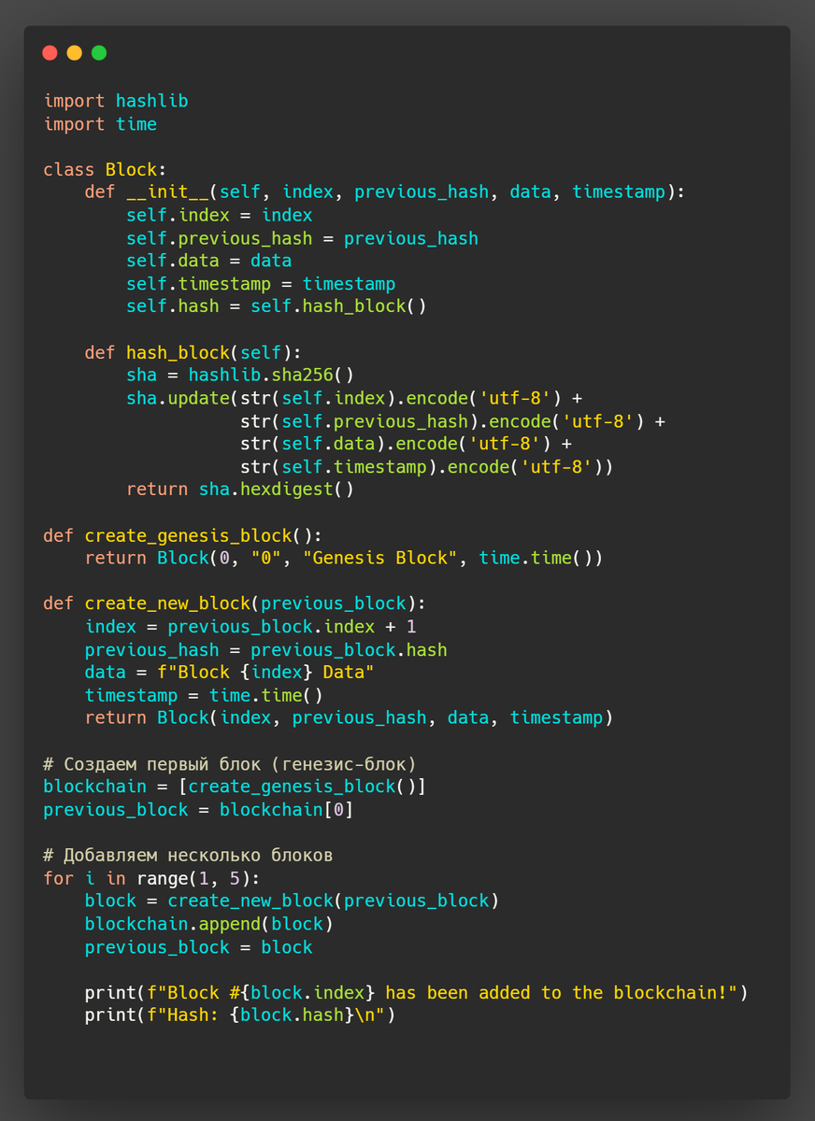Click the "def create_genesis_block():" line
This screenshot has width=815, height=1121.
coord(183,536)
